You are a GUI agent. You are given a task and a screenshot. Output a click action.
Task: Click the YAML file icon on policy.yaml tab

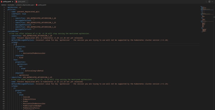[x=2, y=2]
